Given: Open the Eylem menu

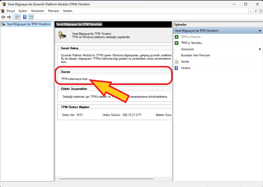Looking at the screenshot, I should [x=23, y=11].
